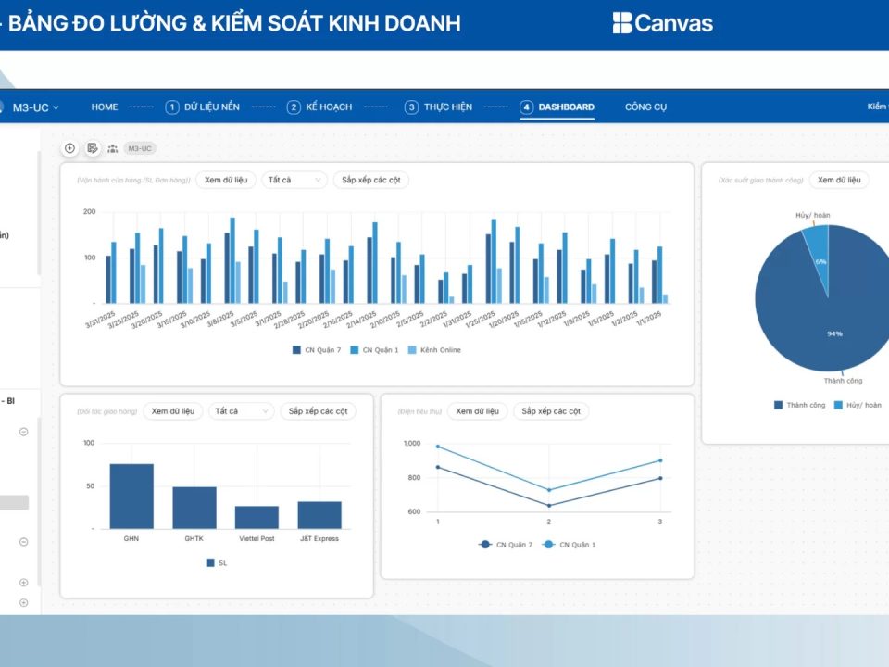Collapse the sidebar minus circle below the BI label
This screenshot has height=667, width=889.
pyautogui.click(x=24, y=432)
